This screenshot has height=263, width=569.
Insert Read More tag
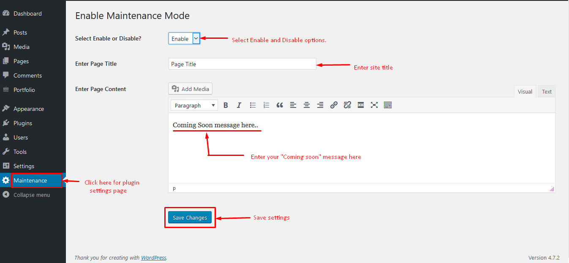pos(361,105)
